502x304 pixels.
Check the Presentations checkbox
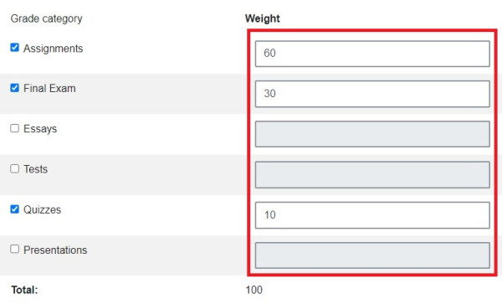coord(15,249)
